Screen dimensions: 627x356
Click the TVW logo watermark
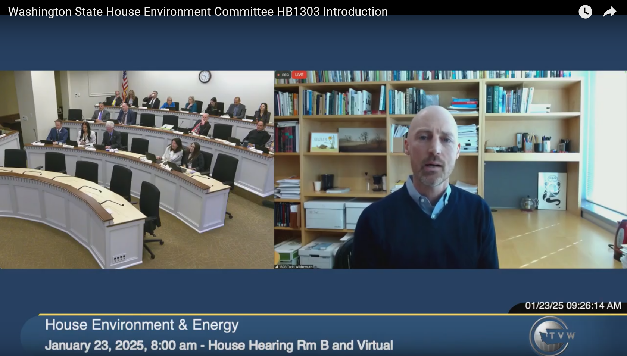click(x=553, y=335)
